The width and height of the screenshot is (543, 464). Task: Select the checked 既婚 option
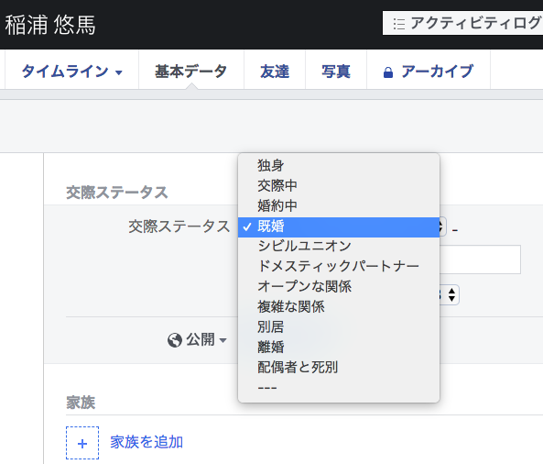pyautogui.click(x=339, y=227)
